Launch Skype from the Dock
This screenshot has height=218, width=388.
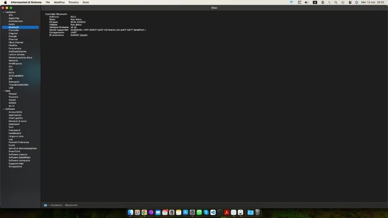point(206,212)
